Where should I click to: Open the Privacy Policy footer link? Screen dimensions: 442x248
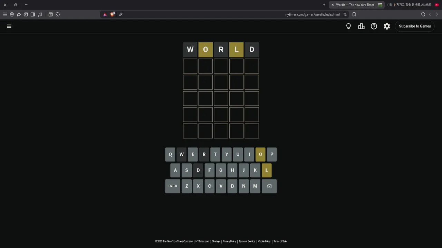229,241
